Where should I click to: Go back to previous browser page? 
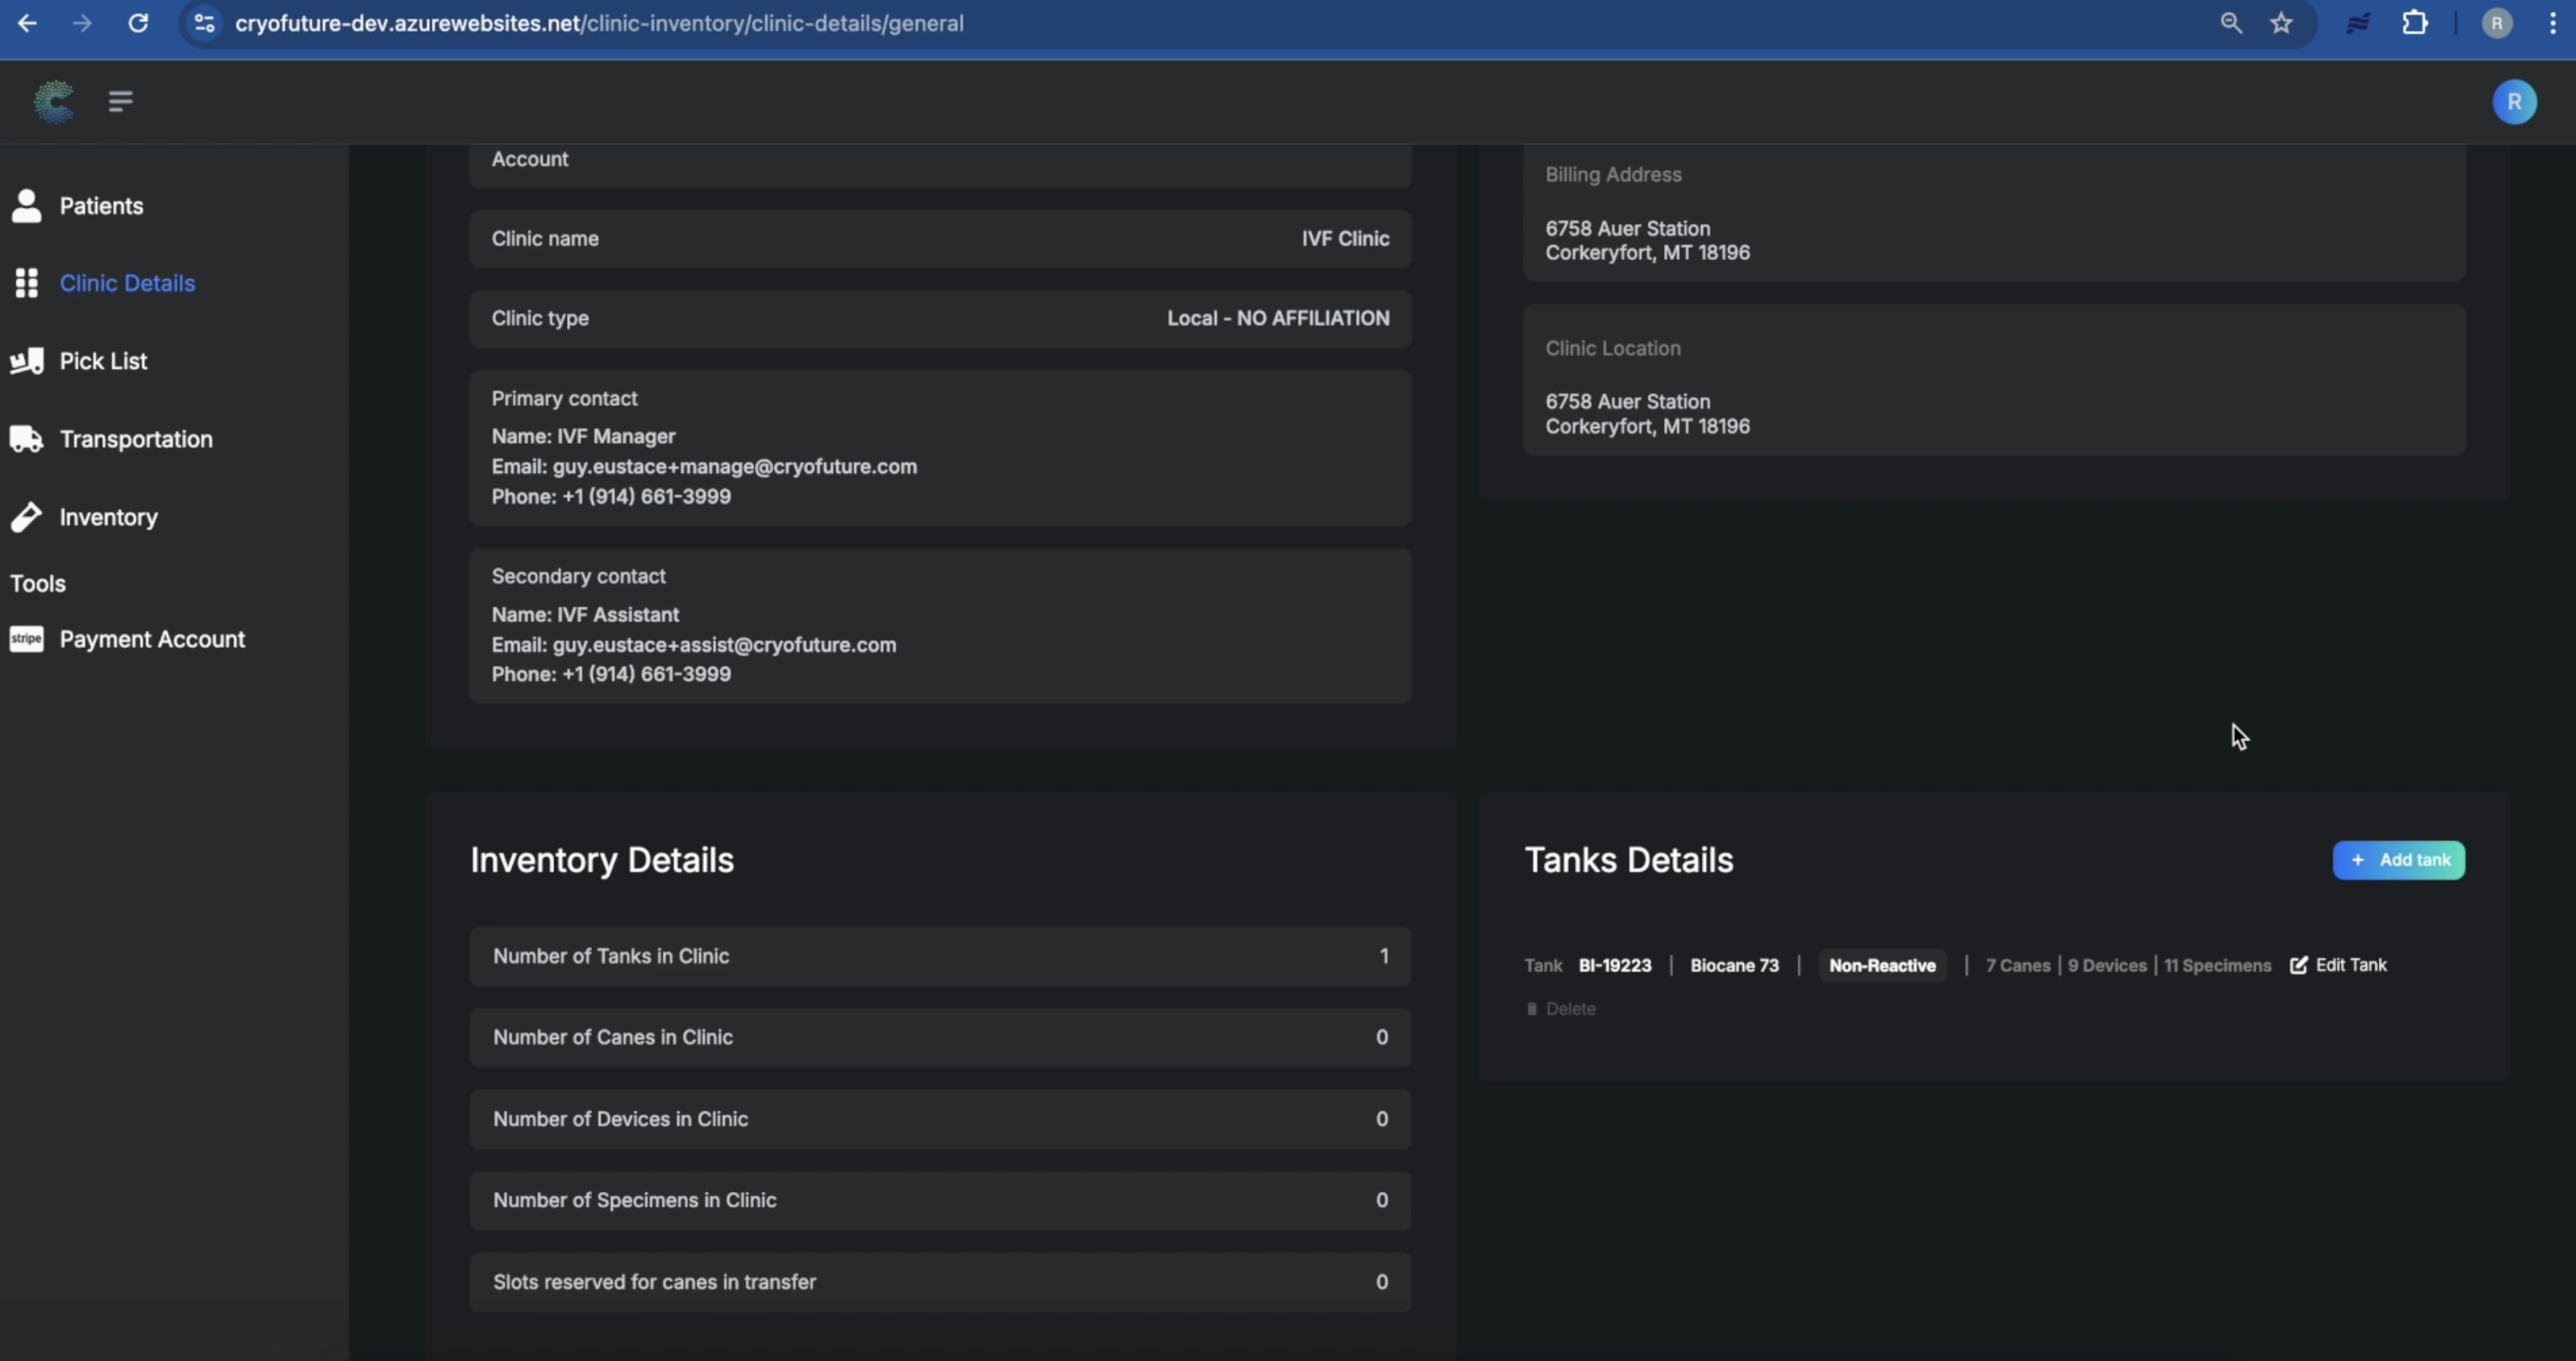pyautogui.click(x=27, y=23)
